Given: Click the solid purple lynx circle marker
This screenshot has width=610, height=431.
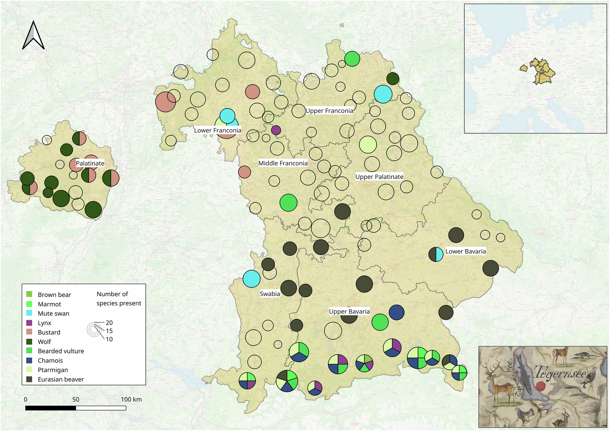Looking at the screenshot, I should (276, 130).
